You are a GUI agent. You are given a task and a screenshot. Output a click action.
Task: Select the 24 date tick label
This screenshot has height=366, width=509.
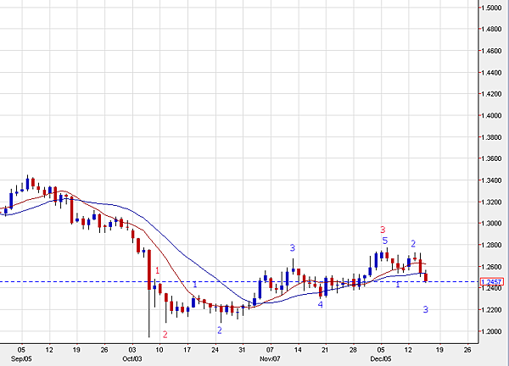(215, 350)
